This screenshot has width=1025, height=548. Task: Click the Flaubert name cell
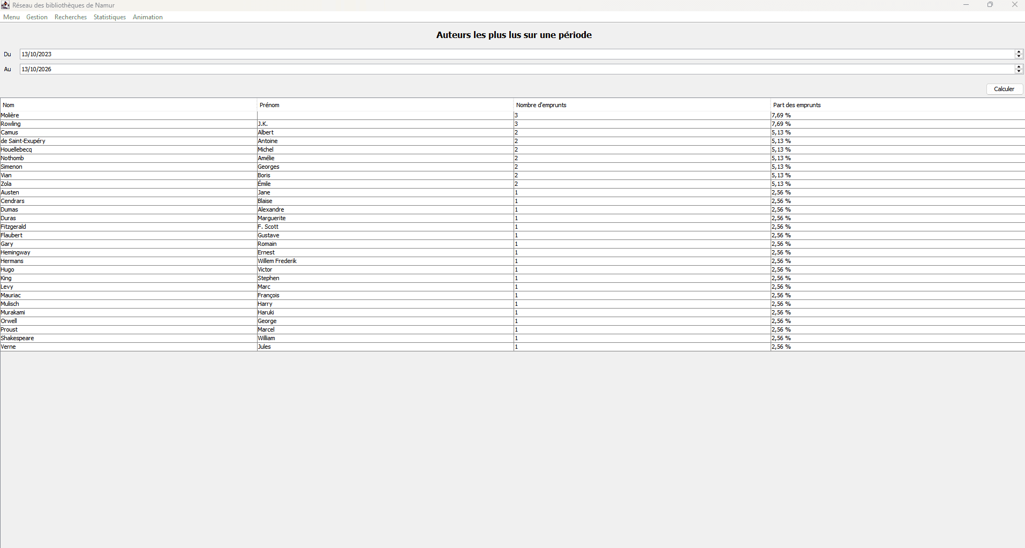[129, 235]
